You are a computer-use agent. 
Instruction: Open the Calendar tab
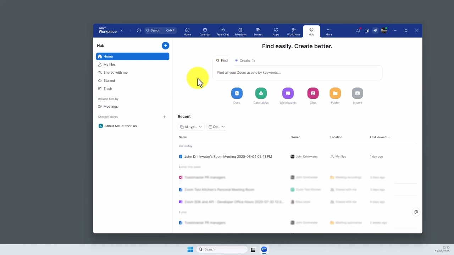(x=205, y=32)
